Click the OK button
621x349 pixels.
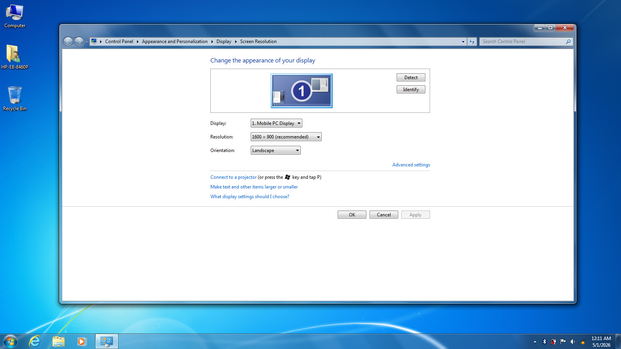pyautogui.click(x=352, y=215)
